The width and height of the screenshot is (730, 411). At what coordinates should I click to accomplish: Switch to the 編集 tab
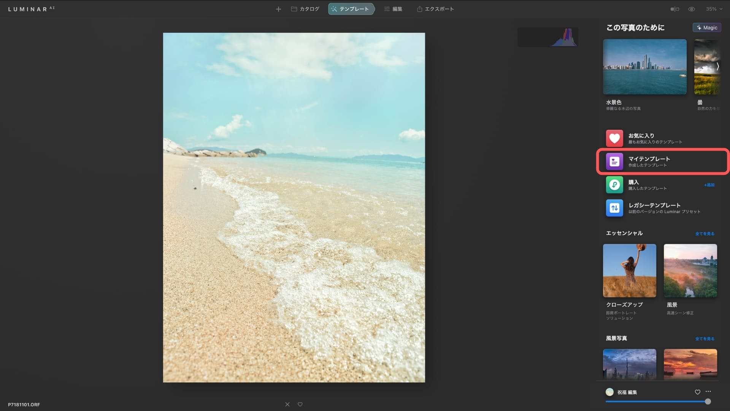coord(393,9)
